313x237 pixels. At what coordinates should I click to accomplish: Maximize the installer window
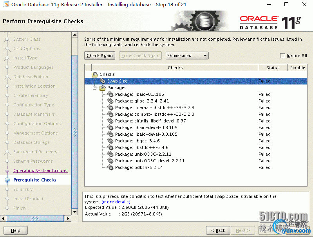(x=286, y=4)
